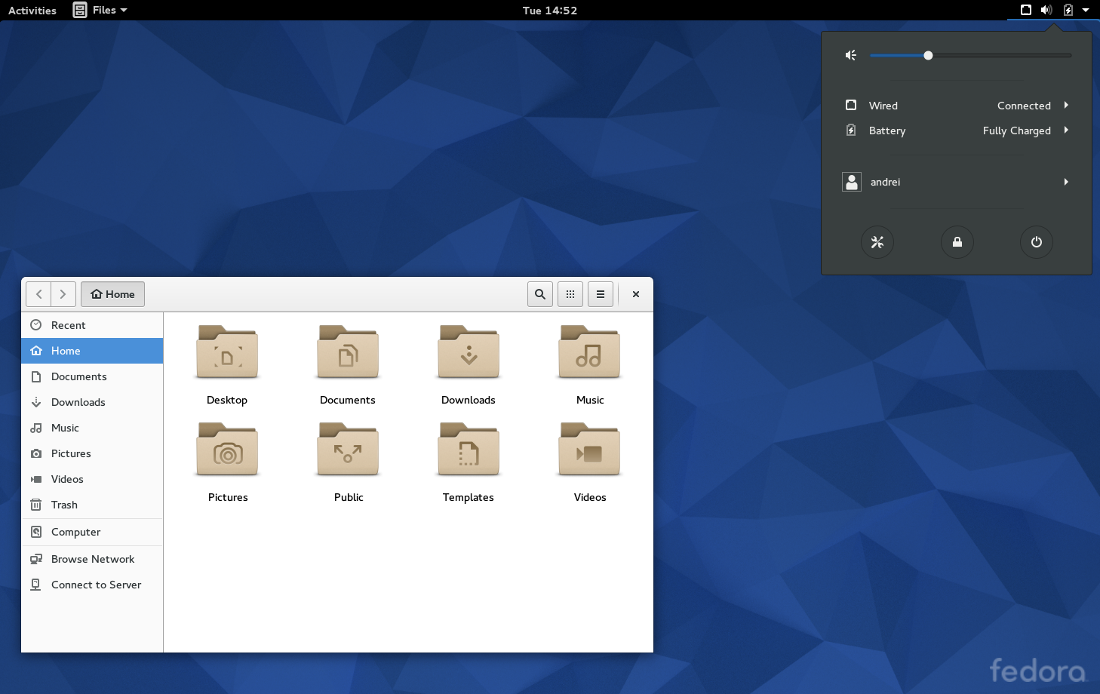The width and height of the screenshot is (1100, 694).
Task: Open the Files application menu dropdown
Action: 101,10
